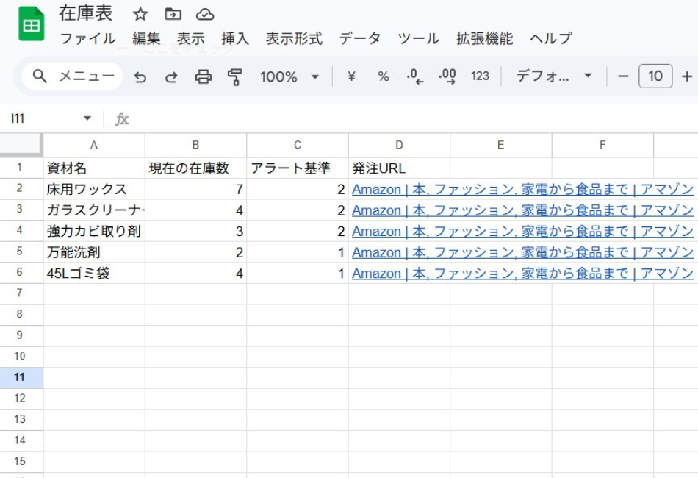Redo the last action

[x=171, y=76]
